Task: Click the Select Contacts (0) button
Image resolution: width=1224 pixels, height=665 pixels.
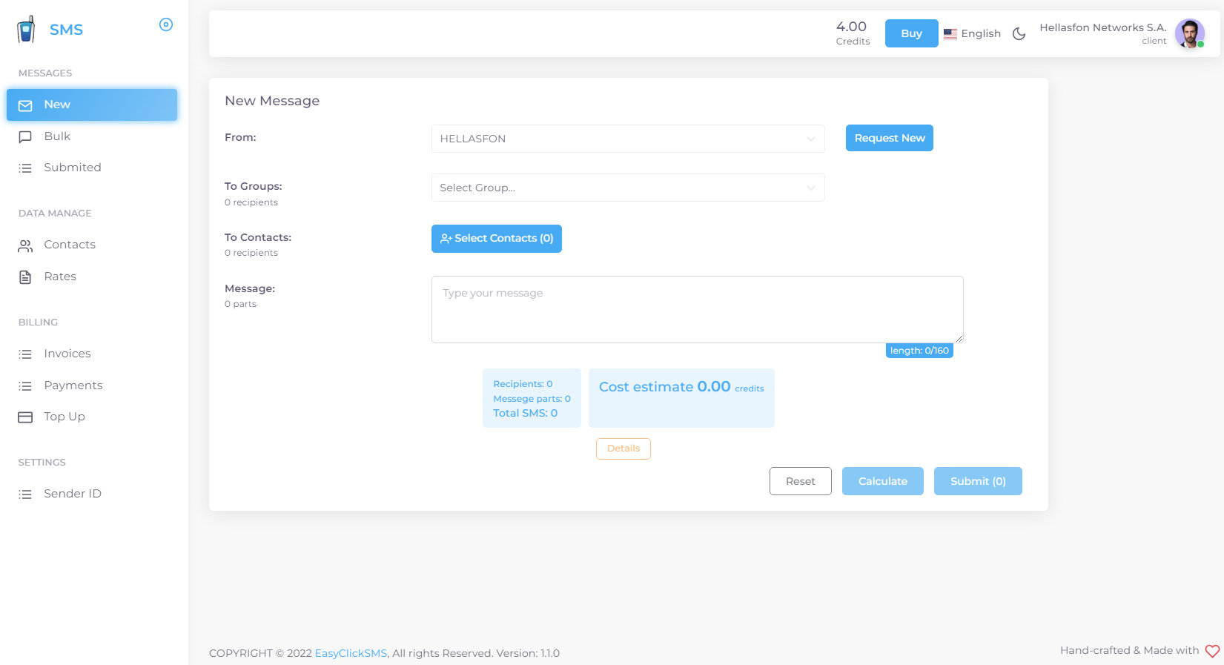Action: point(497,239)
